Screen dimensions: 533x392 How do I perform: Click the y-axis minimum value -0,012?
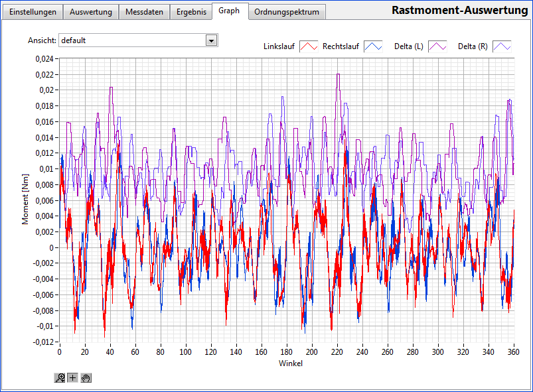[x=43, y=342]
